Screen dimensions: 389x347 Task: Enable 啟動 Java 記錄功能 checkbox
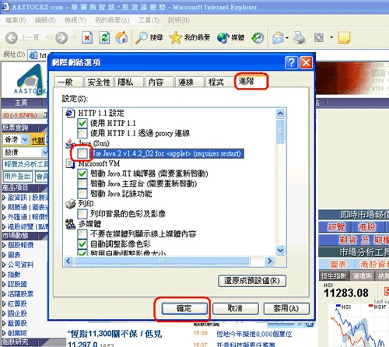pyautogui.click(x=82, y=194)
